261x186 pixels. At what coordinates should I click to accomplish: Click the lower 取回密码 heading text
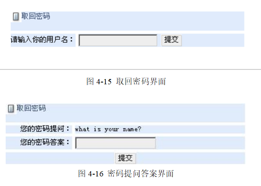coord(31,108)
